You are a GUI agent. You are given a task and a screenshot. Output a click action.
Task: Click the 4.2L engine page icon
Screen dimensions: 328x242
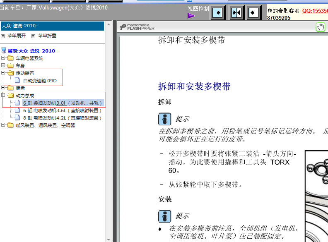click(x=17, y=117)
